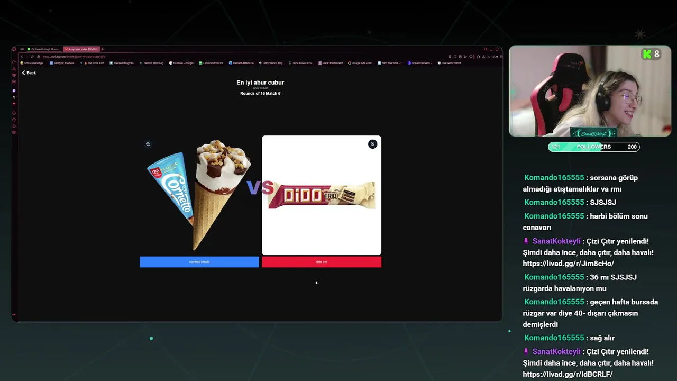Open a new browser tab with plus icon
Screen dimensions: 677x381
pos(103,49)
